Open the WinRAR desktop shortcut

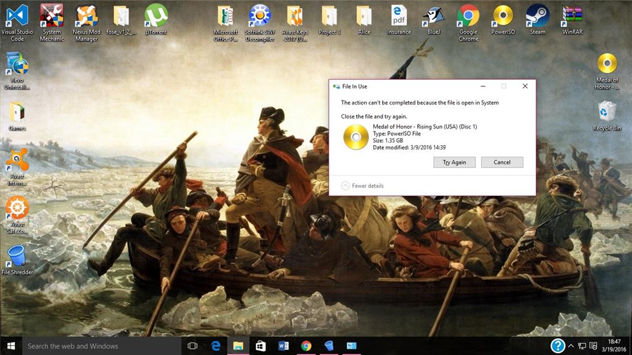[x=572, y=19]
